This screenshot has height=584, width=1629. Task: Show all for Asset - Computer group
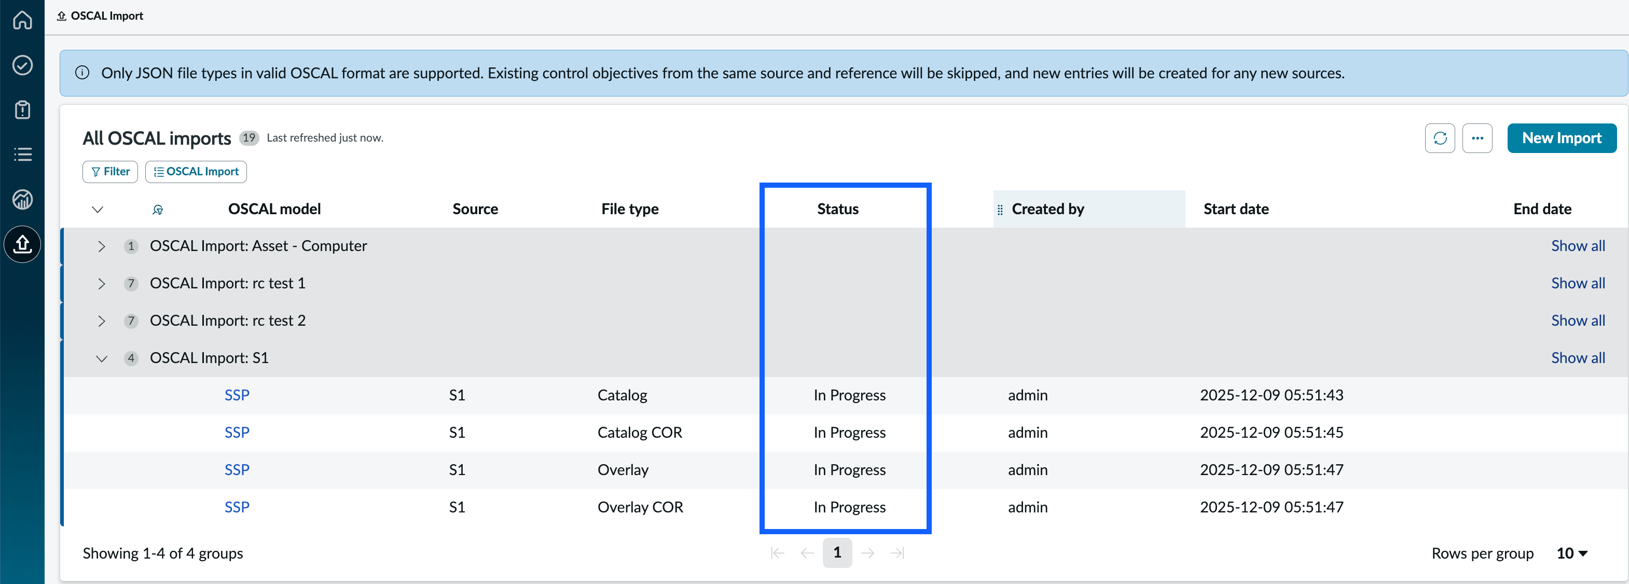1578,246
